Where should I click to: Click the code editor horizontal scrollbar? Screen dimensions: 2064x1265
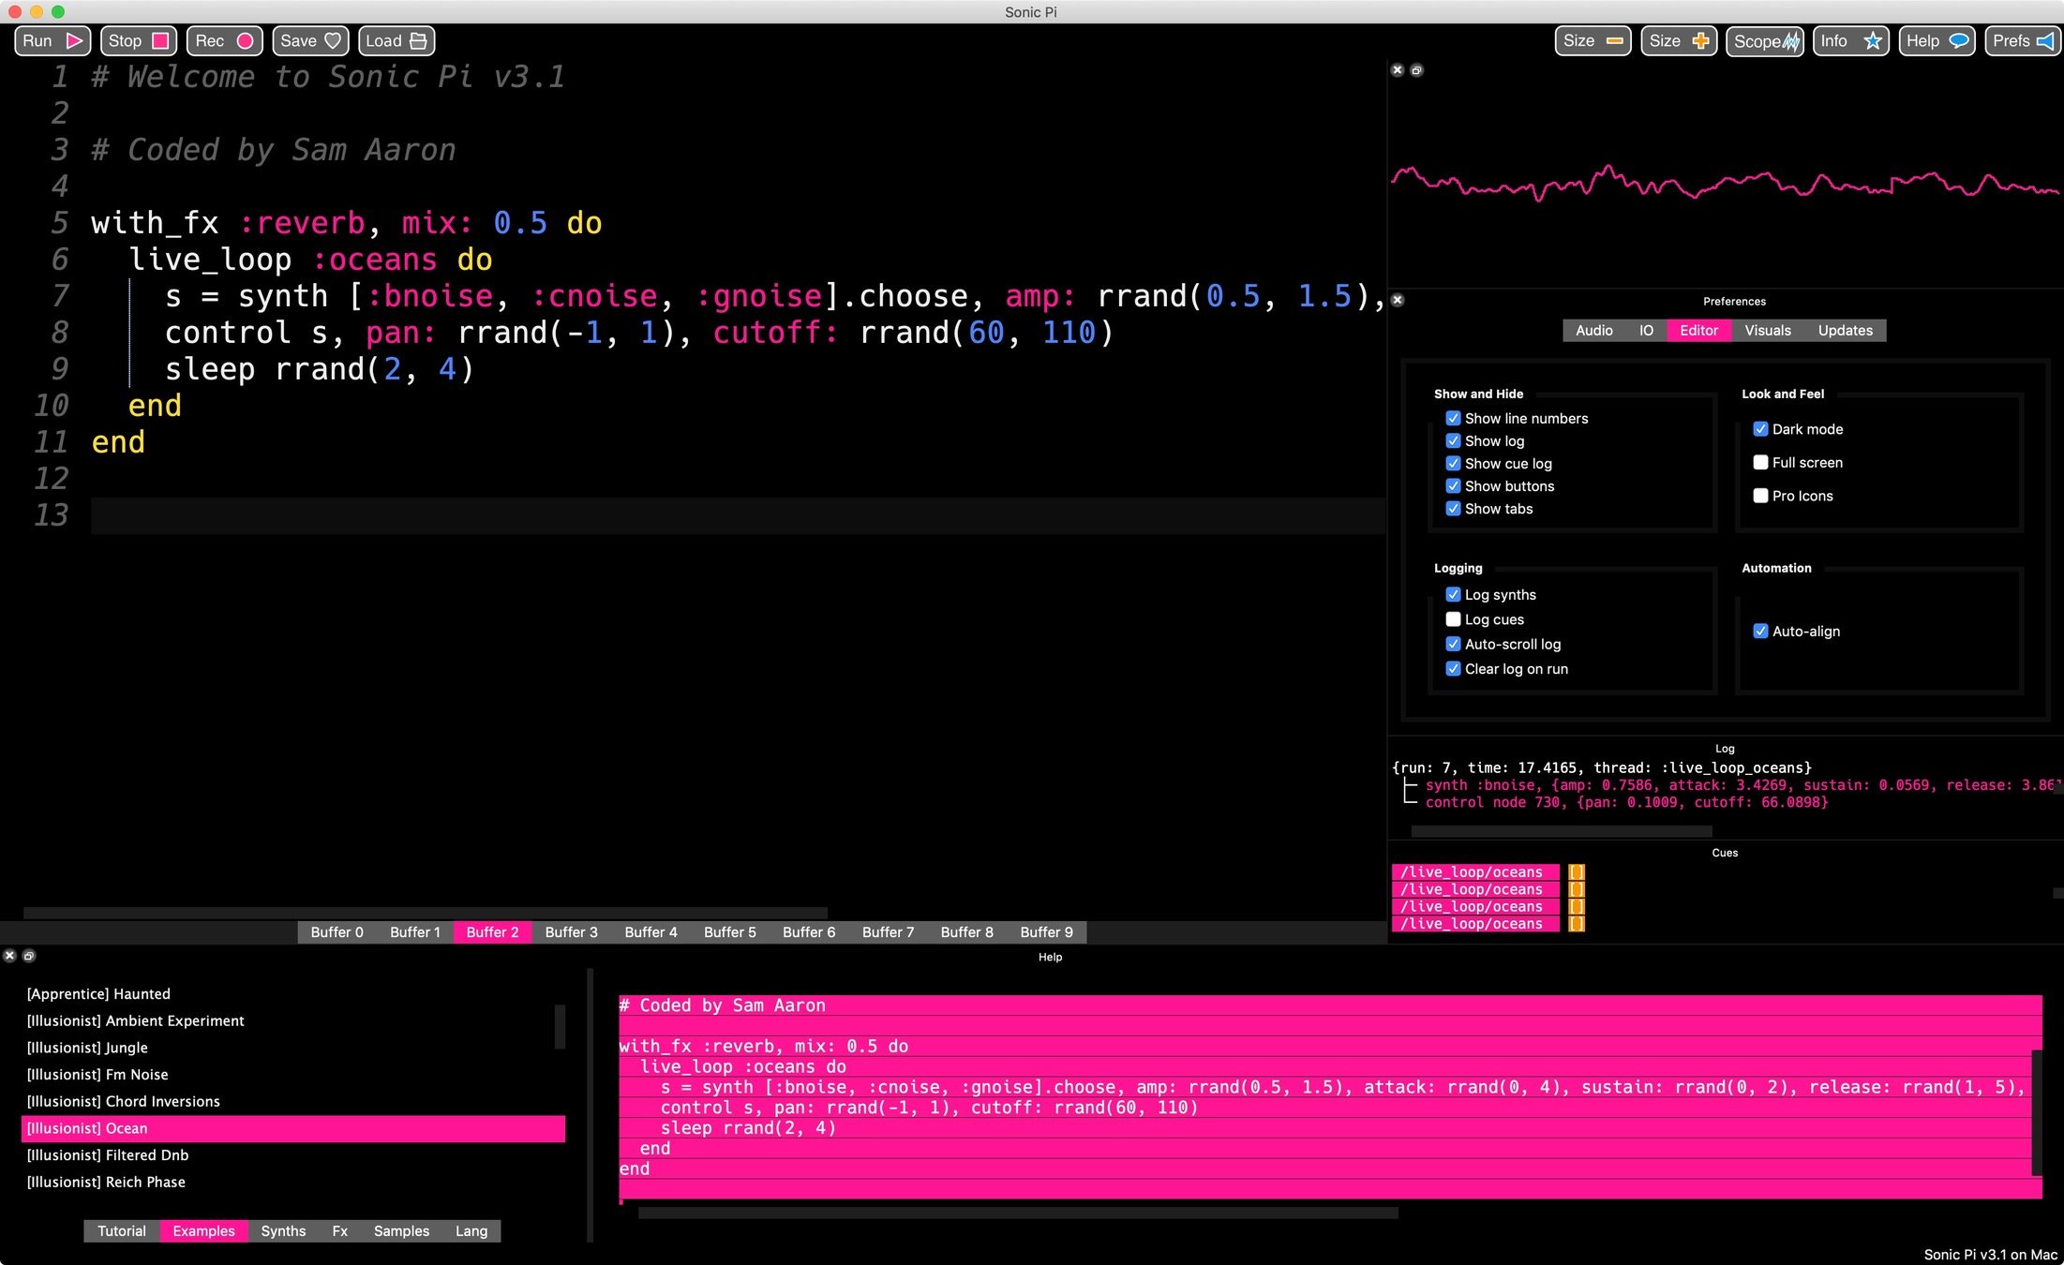pyautogui.click(x=425, y=913)
